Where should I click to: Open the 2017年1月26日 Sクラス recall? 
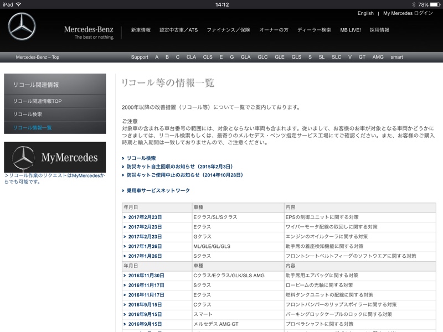pos(145,256)
